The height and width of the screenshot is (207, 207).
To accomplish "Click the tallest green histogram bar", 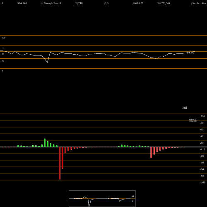I will click(45, 143).
